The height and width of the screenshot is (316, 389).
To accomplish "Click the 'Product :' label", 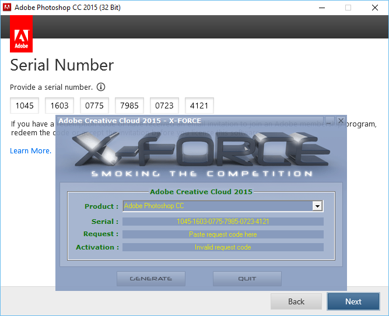I will [101, 206].
